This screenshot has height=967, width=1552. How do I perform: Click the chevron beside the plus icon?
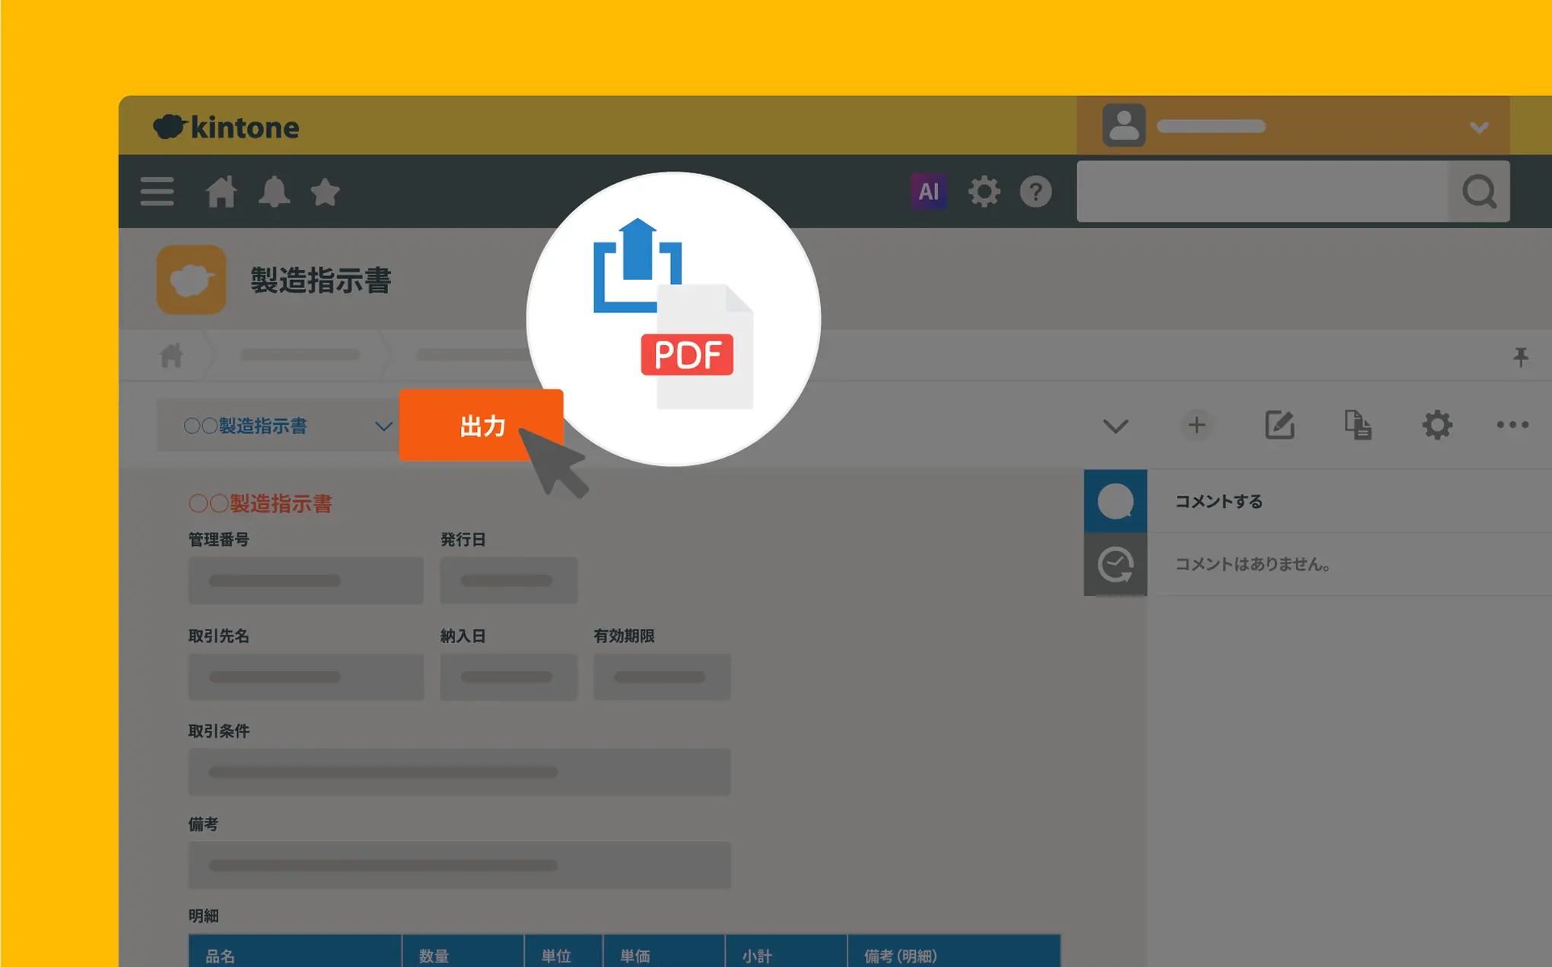[x=1115, y=426]
